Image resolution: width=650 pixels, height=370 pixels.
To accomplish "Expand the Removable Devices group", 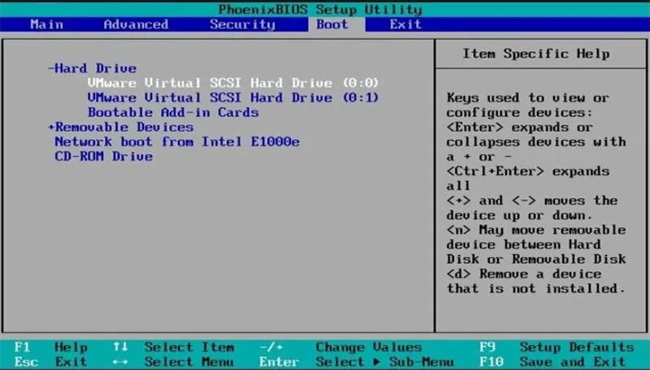I will (120, 127).
